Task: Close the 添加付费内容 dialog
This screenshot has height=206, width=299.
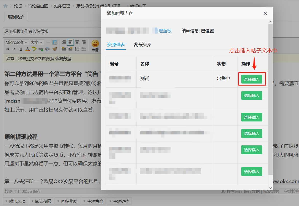Action: [x=265, y=13]
